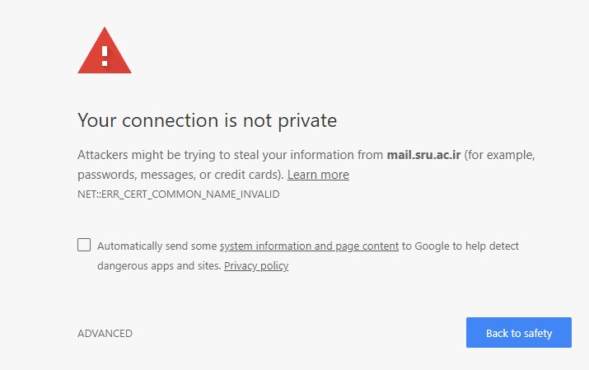Click the 'dangerous apps and sites' text
This screenshot has width=589, height=370.
pos(159,266)
